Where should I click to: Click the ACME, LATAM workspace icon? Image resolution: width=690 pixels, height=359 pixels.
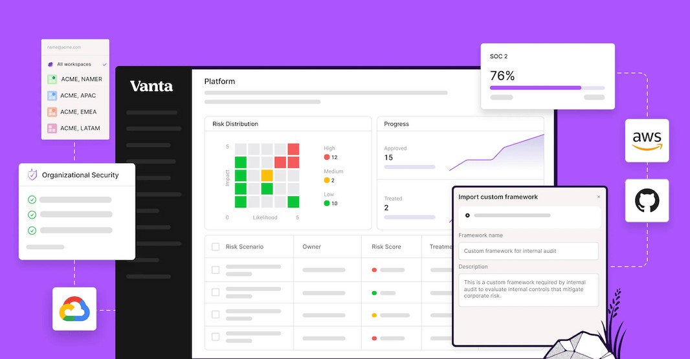[52, 128]
